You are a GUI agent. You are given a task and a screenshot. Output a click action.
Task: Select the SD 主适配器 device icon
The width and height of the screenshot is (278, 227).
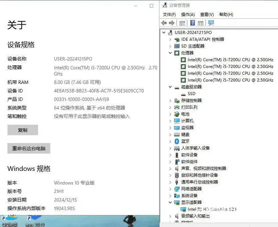177,46
